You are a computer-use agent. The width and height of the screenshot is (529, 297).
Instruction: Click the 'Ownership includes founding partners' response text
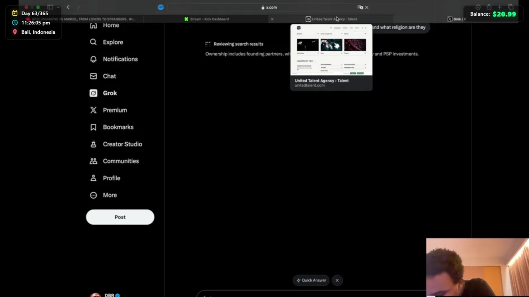(248, 54)
